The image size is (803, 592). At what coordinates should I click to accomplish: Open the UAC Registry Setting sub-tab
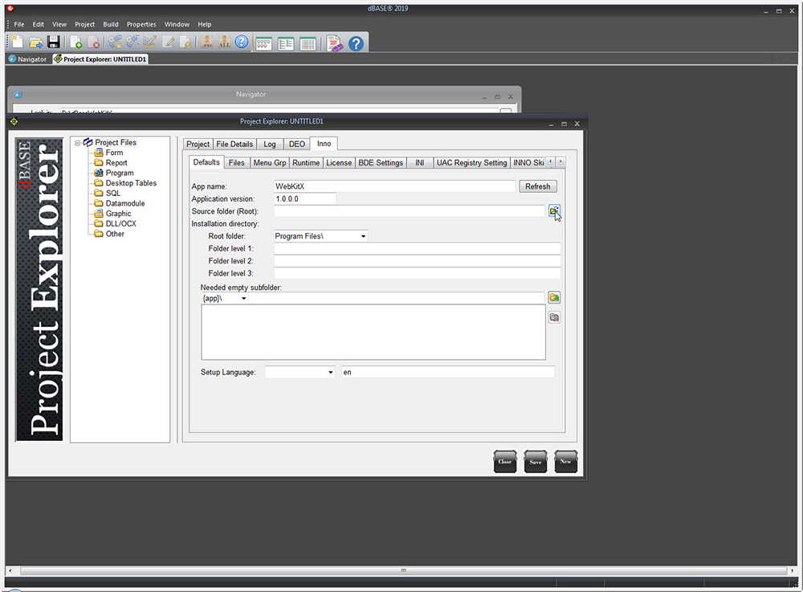[x=471, y=163]
